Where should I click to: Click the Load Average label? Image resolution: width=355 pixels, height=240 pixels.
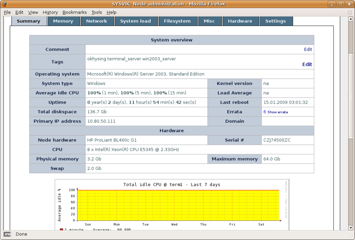235,93
